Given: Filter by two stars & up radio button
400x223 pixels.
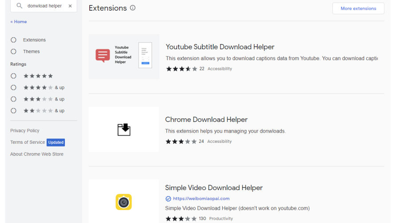Looking at the screenshot, I should pos(13,110).
